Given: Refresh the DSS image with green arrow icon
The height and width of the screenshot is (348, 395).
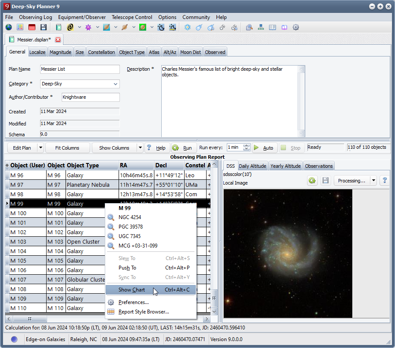Looking at the screenshot, I should 312,181.
